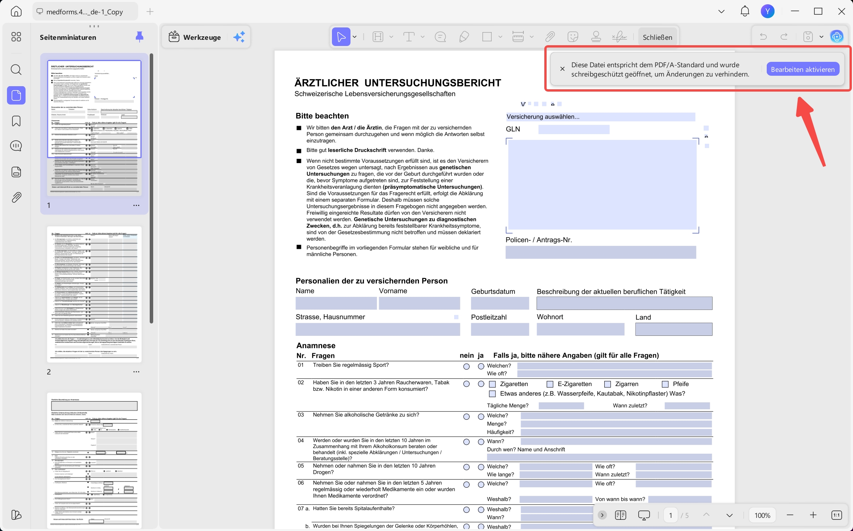Open the layers panel icon
This screenshot has height=531, width=853.
[16, 515]
